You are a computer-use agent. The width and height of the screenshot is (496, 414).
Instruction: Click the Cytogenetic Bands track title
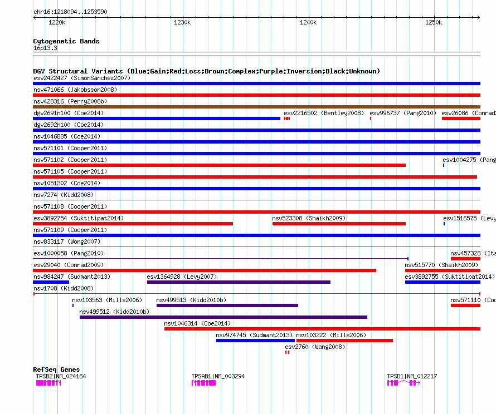pos(66,41)
